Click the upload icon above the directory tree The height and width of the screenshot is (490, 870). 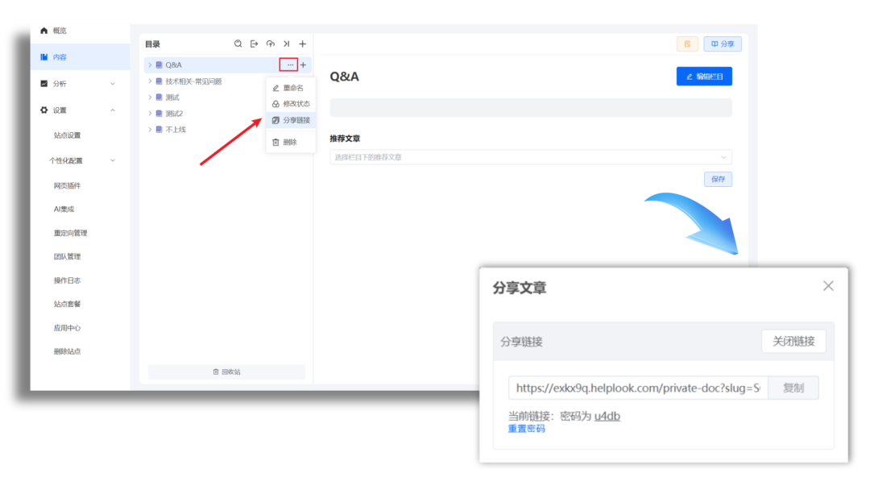271,44
